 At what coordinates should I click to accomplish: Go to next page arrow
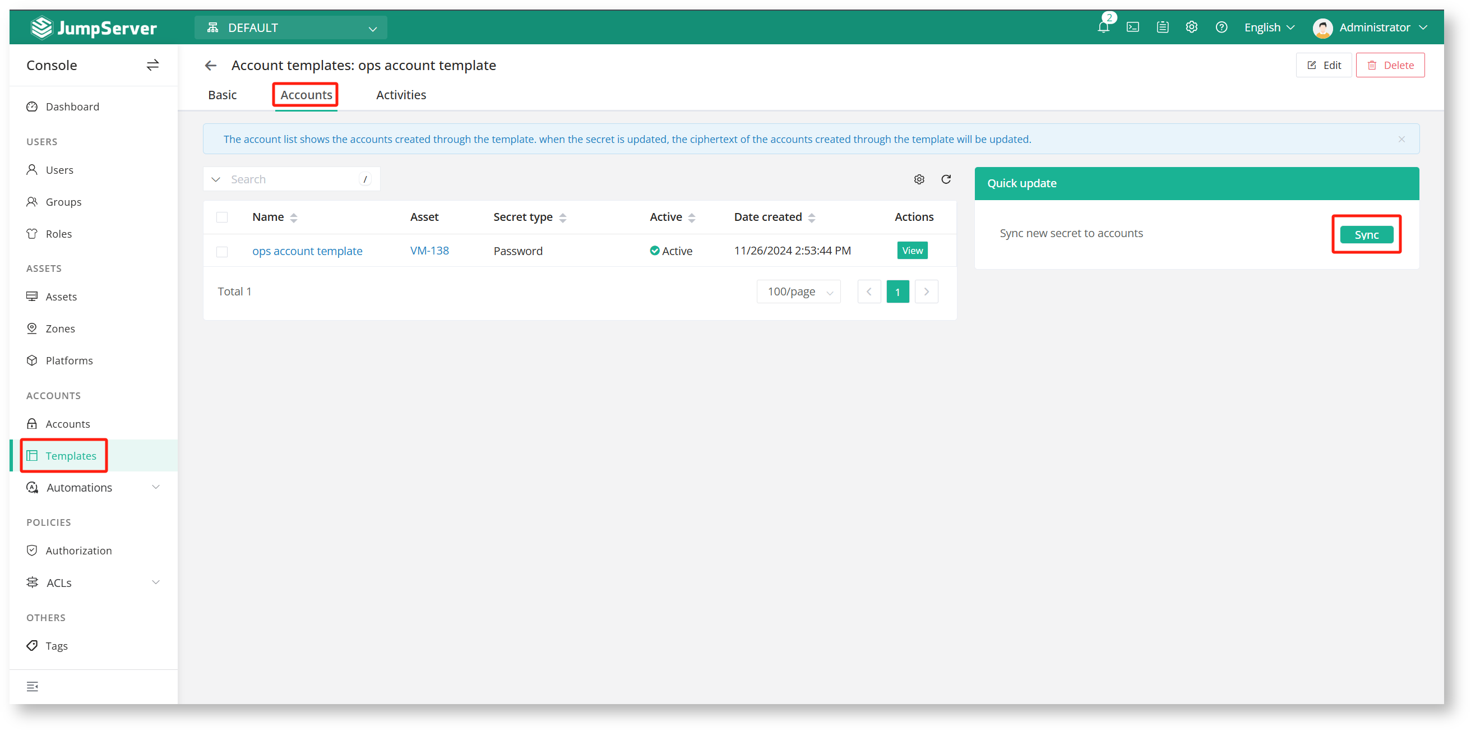[x=926, y=292]
